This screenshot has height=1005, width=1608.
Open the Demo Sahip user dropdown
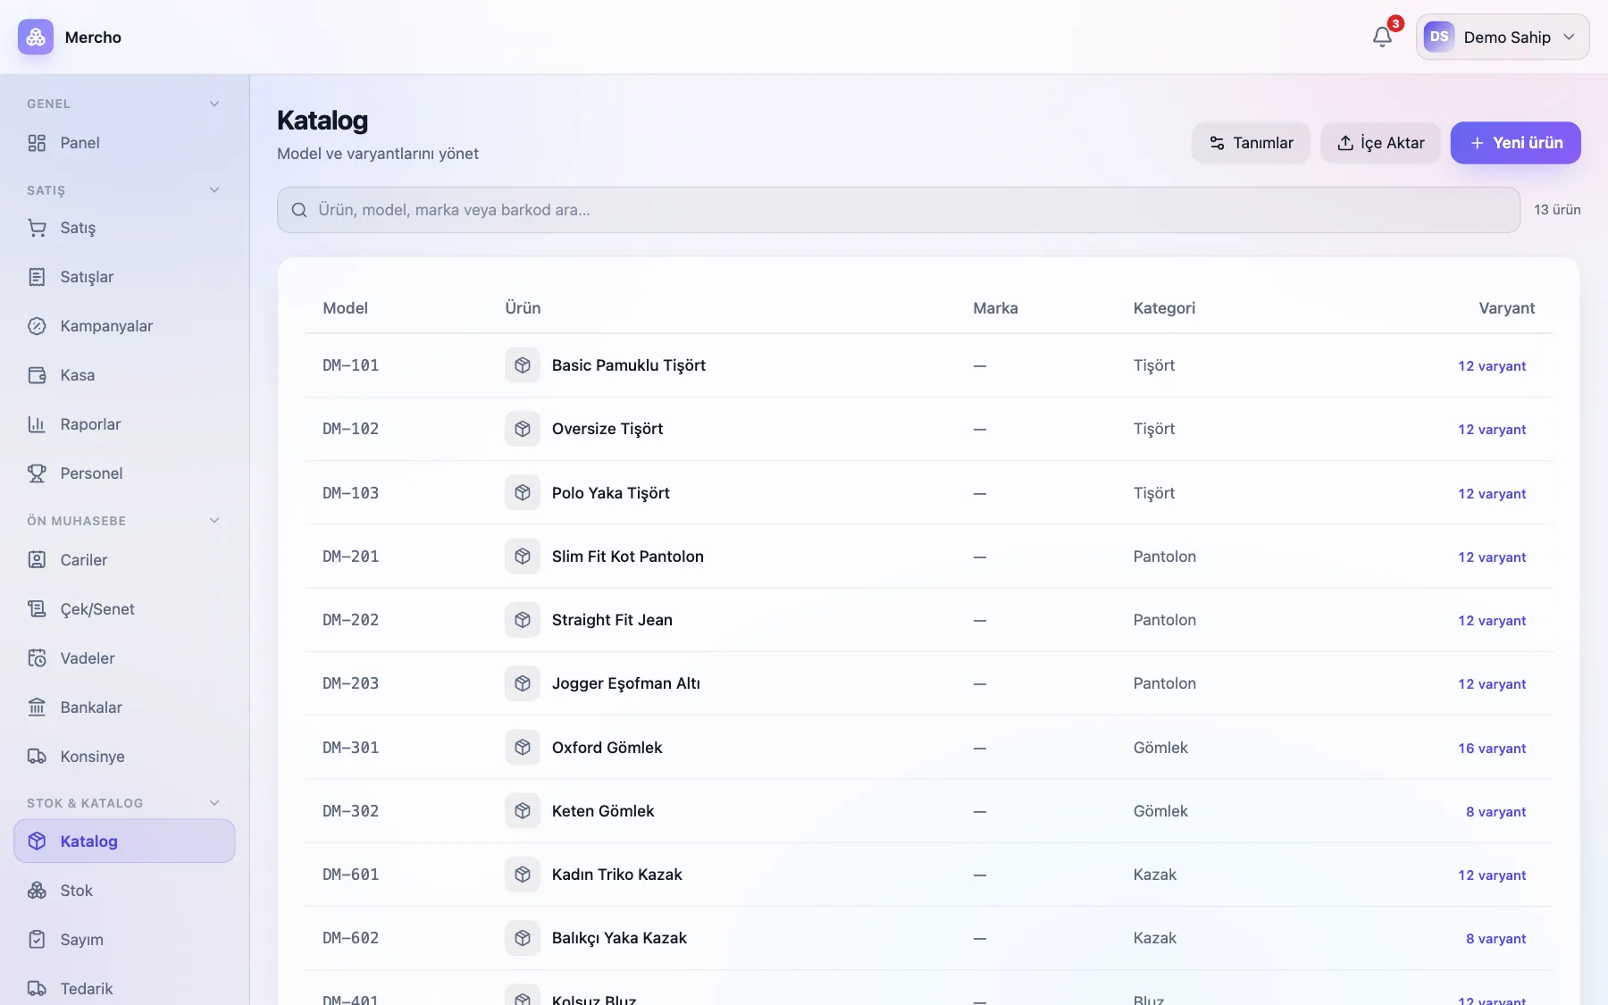(x=1503, y=37)
